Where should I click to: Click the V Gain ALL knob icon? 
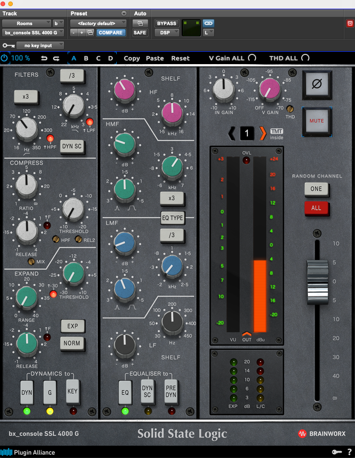point(252,58)
